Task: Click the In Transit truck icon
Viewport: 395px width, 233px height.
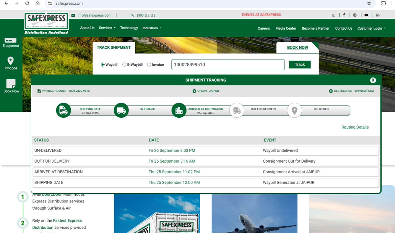Action: point(121,110)
